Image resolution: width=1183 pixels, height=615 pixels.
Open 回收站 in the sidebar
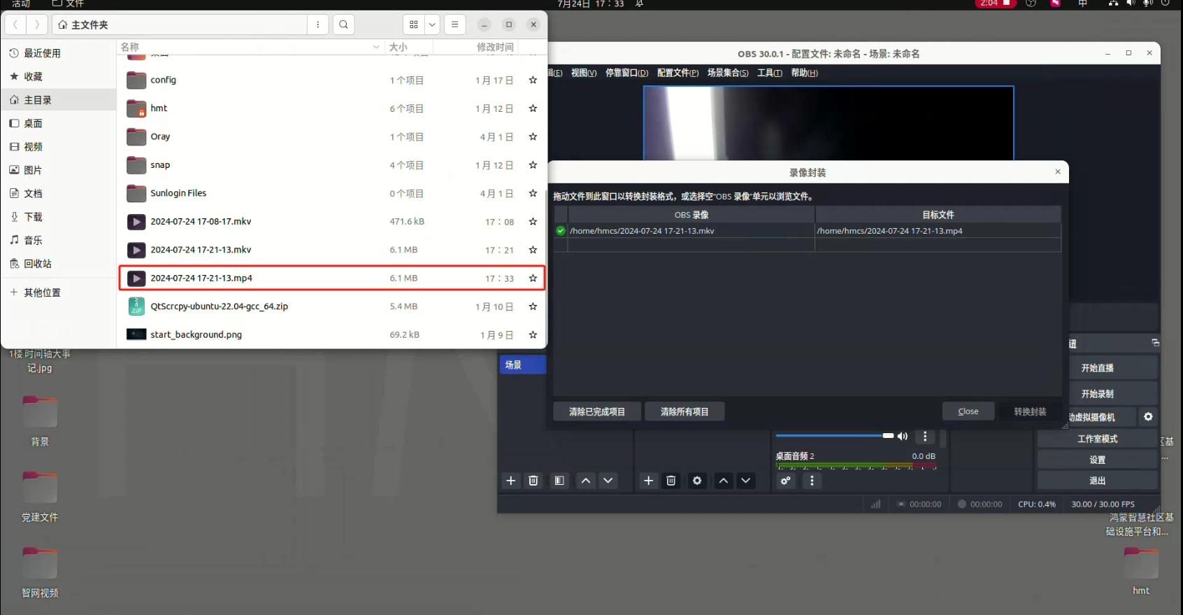tap(59, 264)
